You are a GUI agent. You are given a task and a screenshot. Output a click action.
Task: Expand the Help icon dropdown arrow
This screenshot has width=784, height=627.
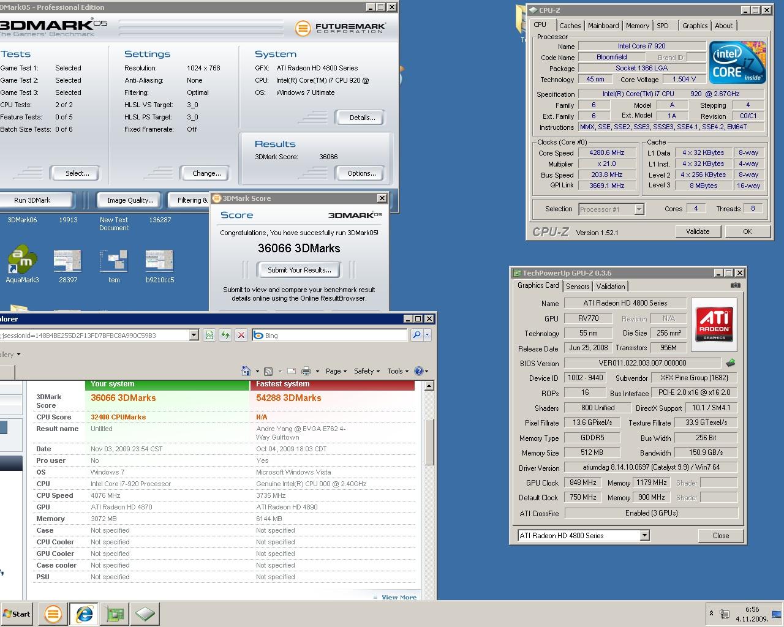(x=426, y=372)
